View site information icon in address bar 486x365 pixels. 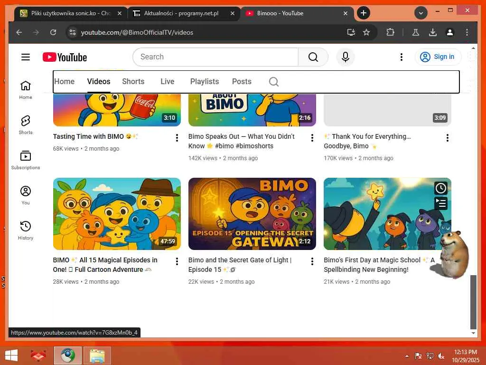[73, 32]
